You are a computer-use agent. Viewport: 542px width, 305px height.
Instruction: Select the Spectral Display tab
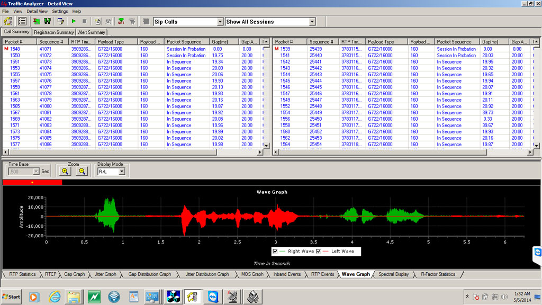click(393, 274)
